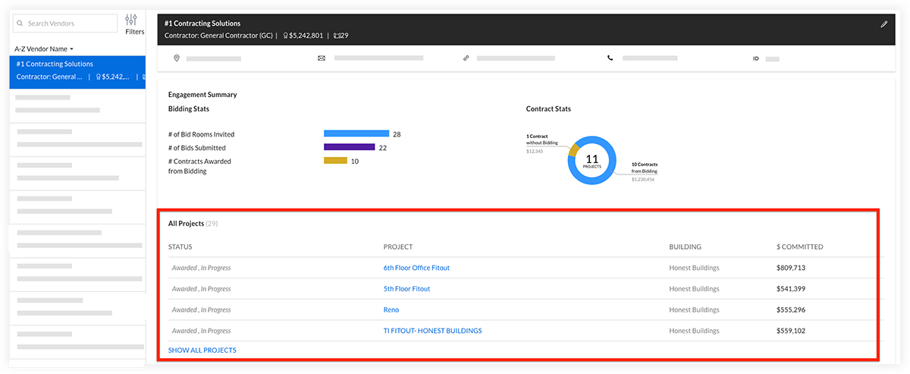Click the BUILDING column header
The height and width of the screenshot is (374, 910).
(x=685, y=247)
